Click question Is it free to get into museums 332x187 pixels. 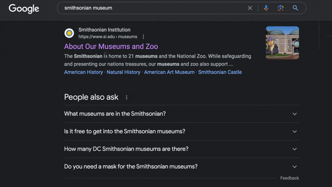(125, 131)
